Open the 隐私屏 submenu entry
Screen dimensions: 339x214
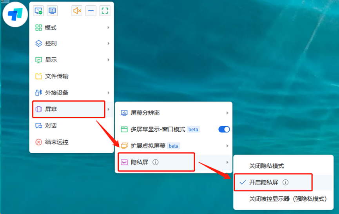[x=174, y=162]
